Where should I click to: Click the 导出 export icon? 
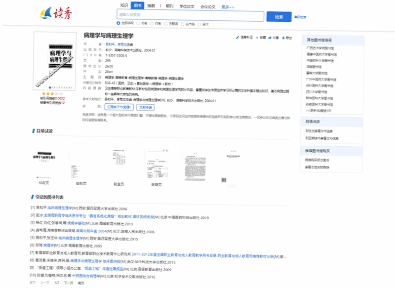(283, 38)
